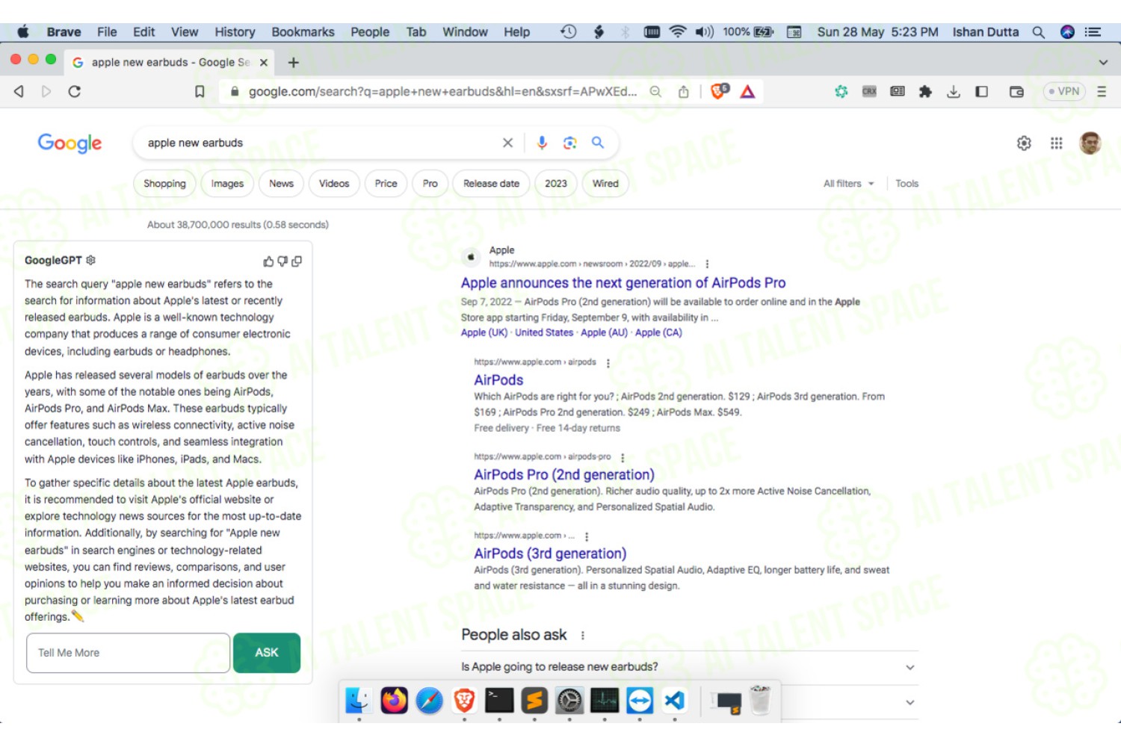
Task: Click the green ASK button
Action: [267, 653]
